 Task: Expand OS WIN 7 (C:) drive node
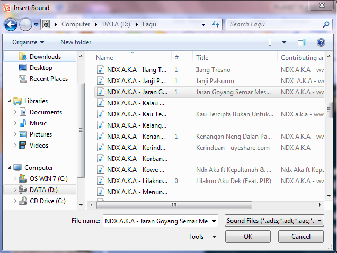pos(15,179)
